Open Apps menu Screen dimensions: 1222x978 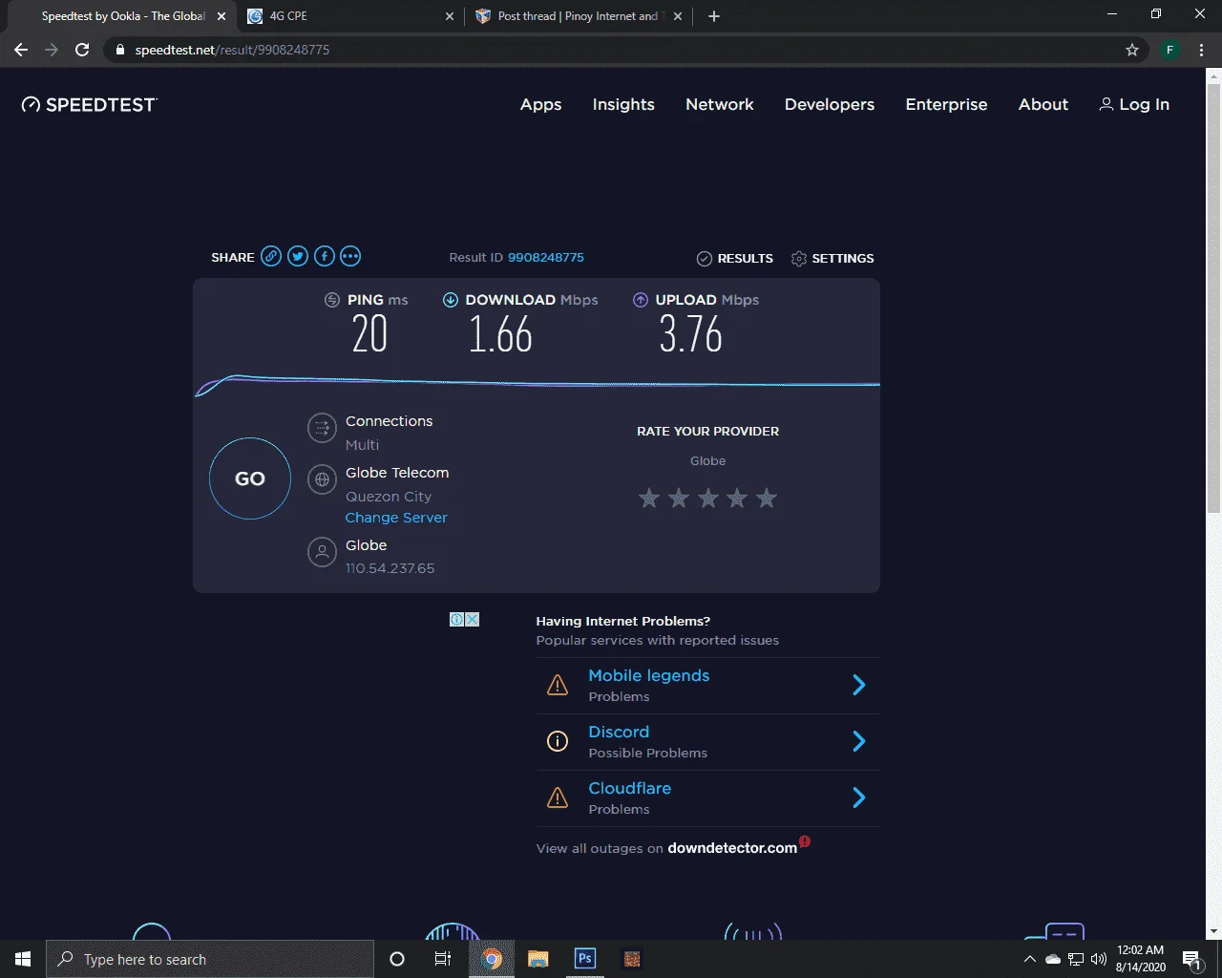coord(540,105)
